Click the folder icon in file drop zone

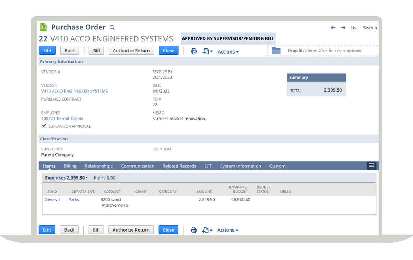pyautogui.click(x=276, y=51)
